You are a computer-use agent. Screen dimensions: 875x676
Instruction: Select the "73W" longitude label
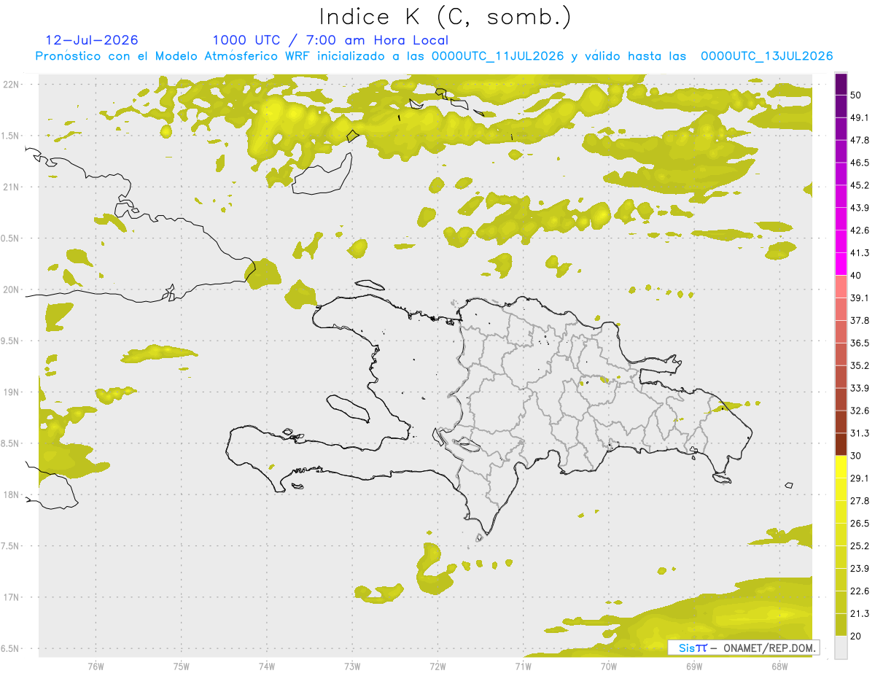(x=352, y=666)
